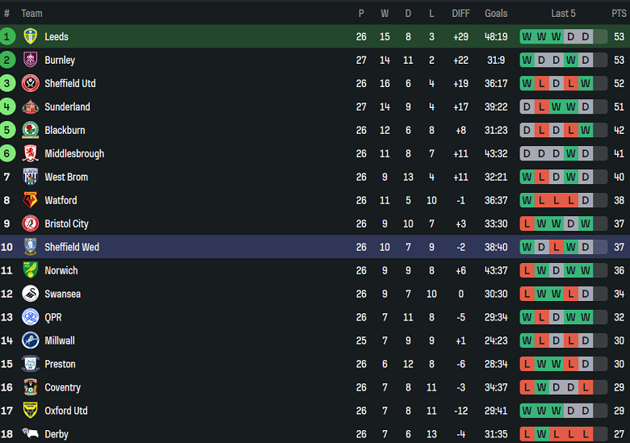
Task: Click the Oxford Utd club crest
Action: click(x=30, y=411)
